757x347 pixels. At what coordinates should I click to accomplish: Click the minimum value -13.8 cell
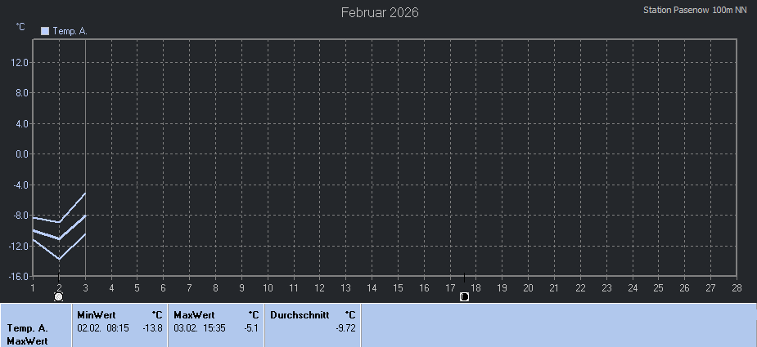152,327
